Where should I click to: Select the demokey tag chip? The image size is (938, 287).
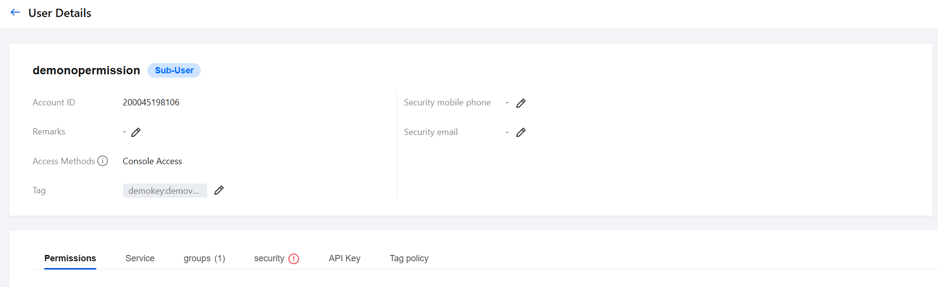coord(164,190)
